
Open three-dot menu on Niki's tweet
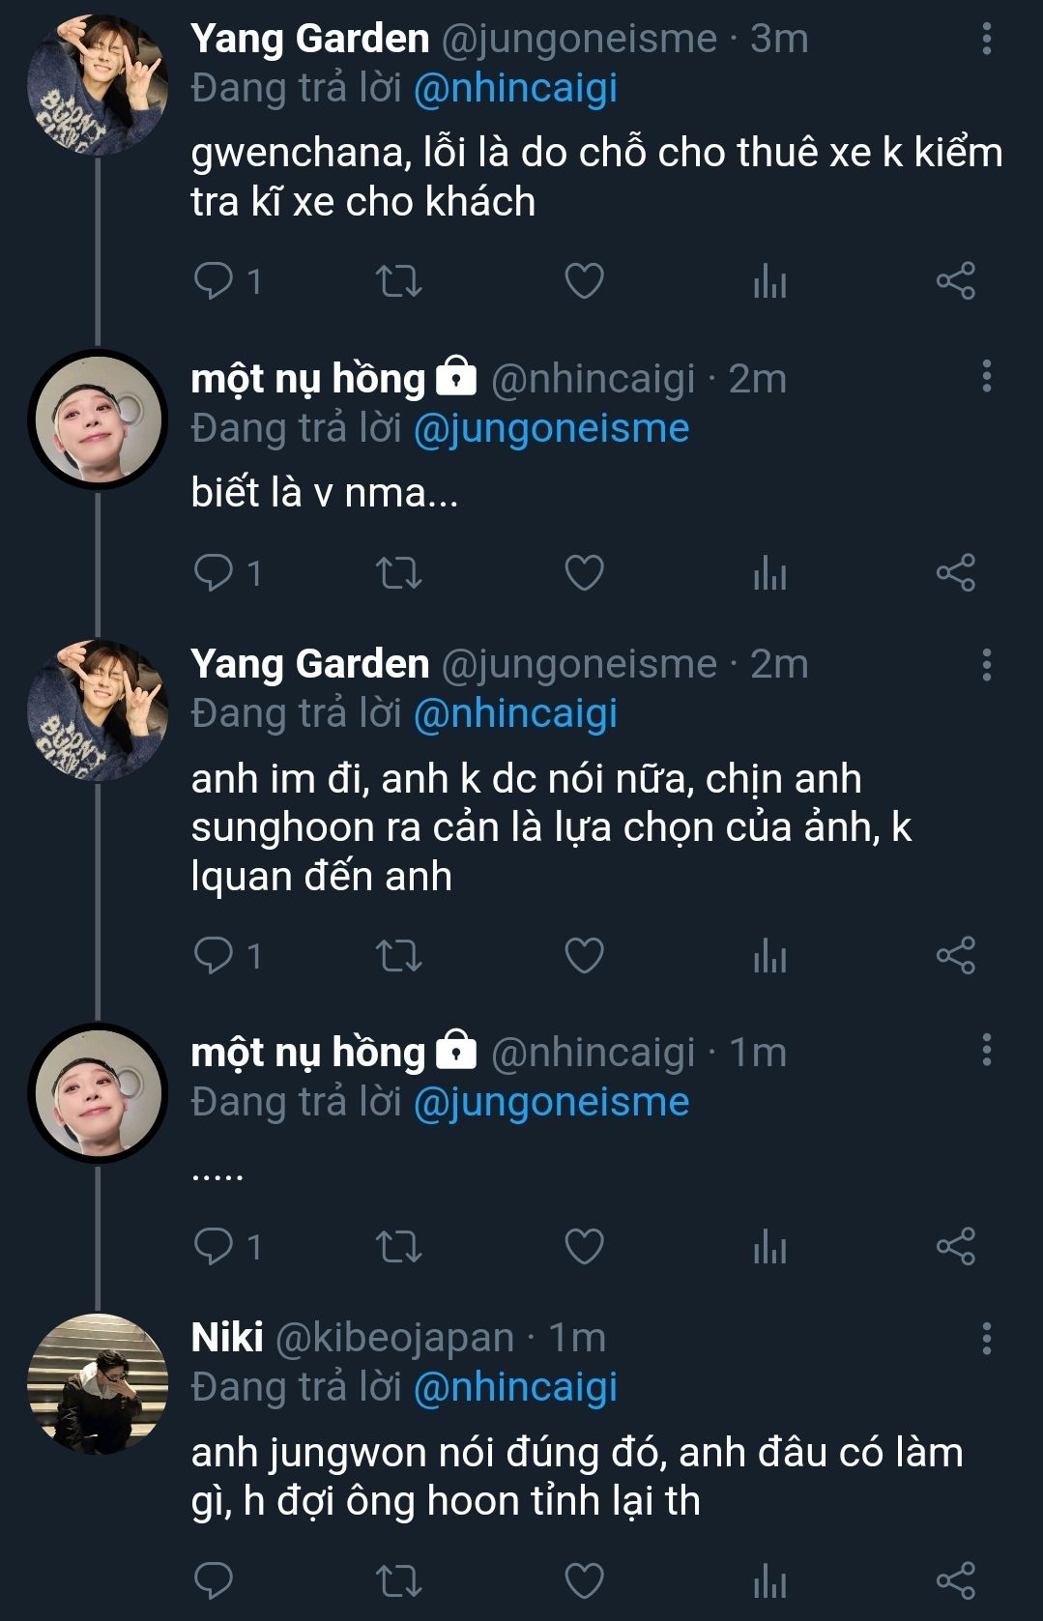pos(986,1339)
